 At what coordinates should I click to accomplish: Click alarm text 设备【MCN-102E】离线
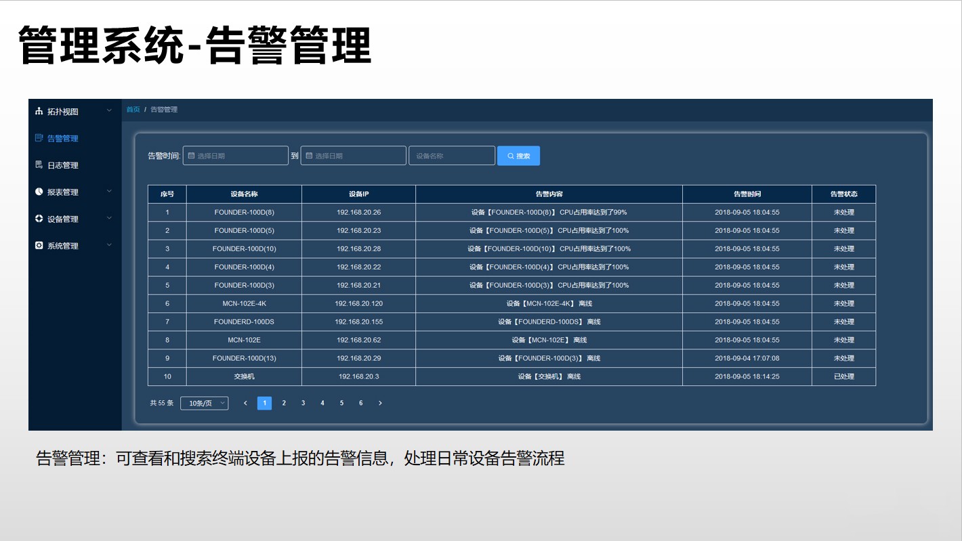549,341
